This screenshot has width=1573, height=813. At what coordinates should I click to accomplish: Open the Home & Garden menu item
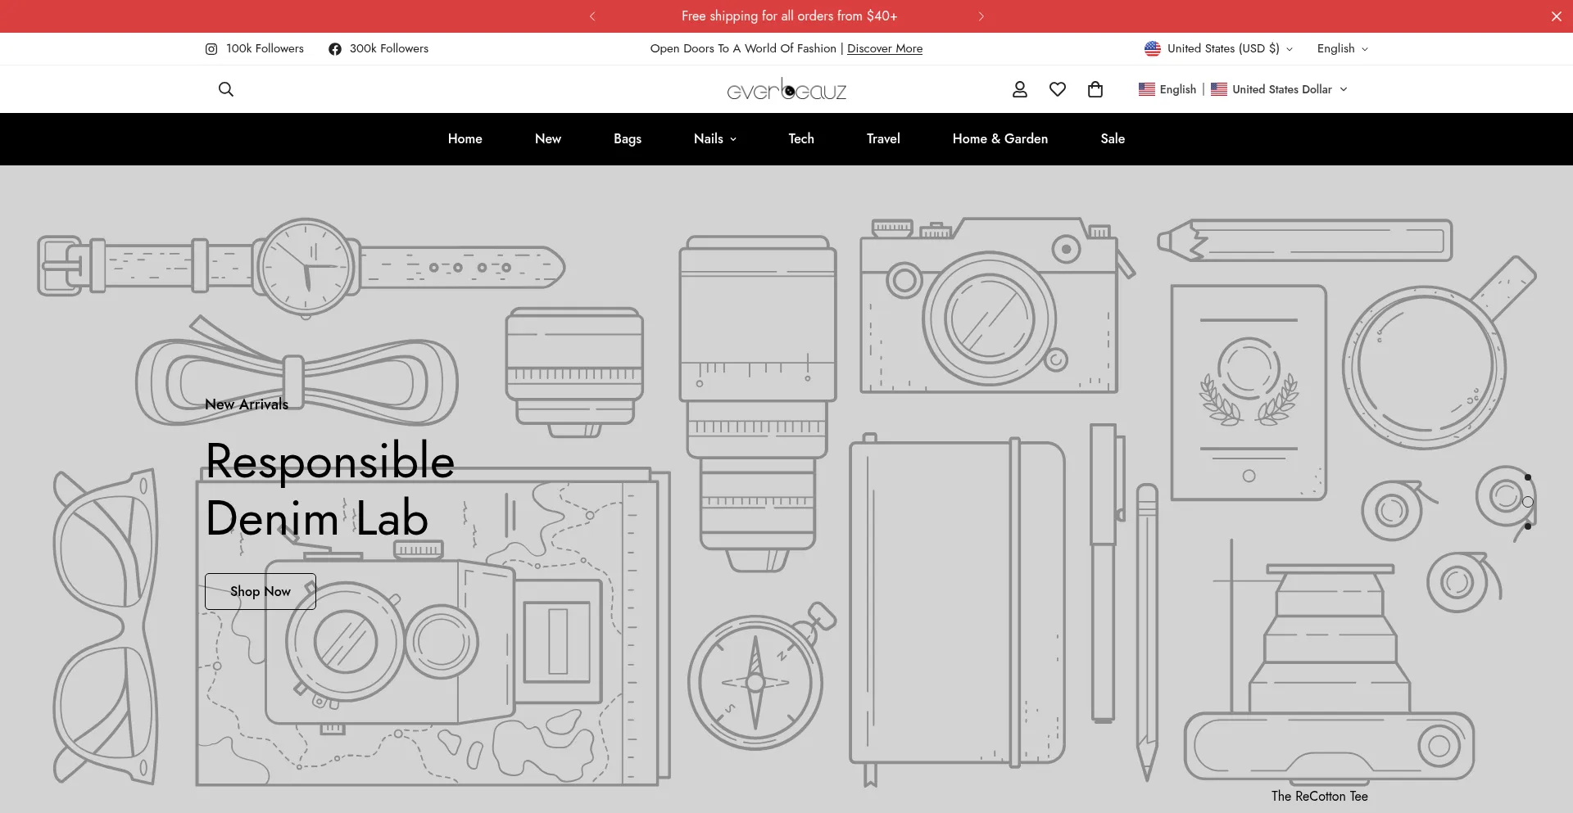pyautogui.click(x=1000, y=138)
